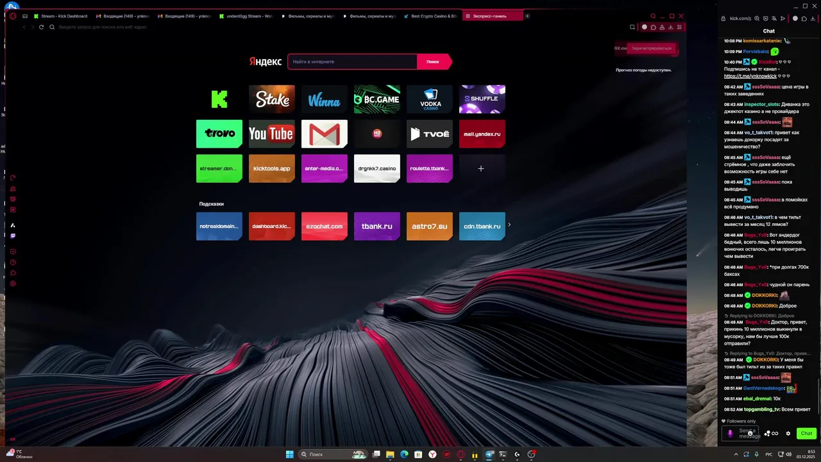821x462 pixels.
Task: Open the Vodka Casino speed dial tile
Action: pyautogui.click(x=430, y=99)
